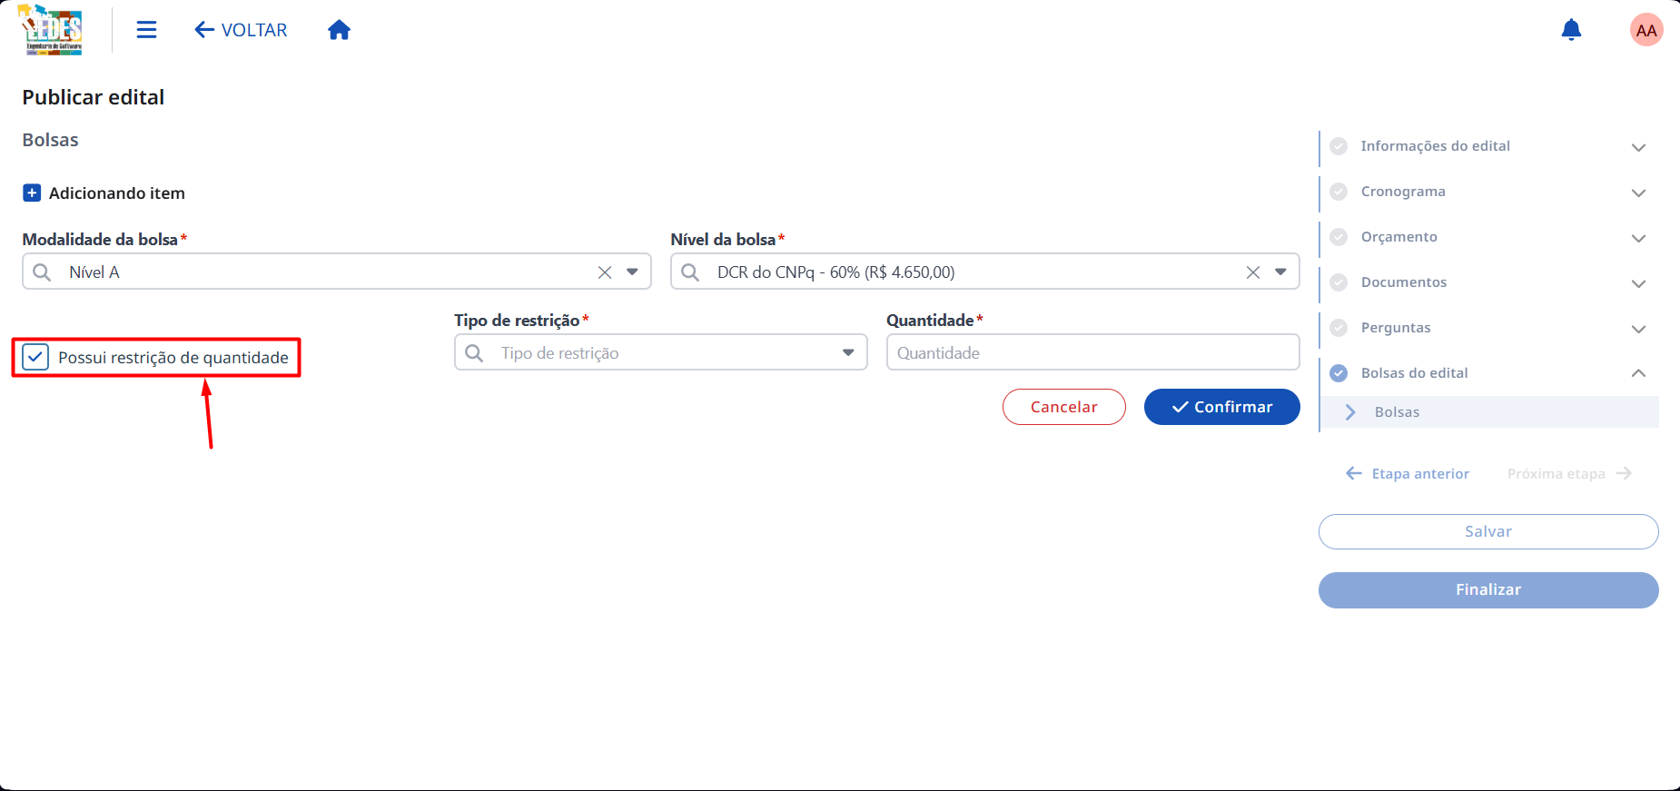Click search icon in Tipo de restrição field
1680x791 pixels.
pos(474,353)
